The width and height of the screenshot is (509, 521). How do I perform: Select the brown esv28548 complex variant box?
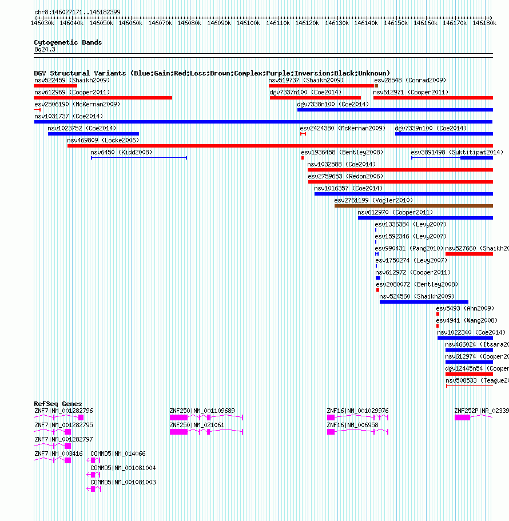(x=376, y=86)
